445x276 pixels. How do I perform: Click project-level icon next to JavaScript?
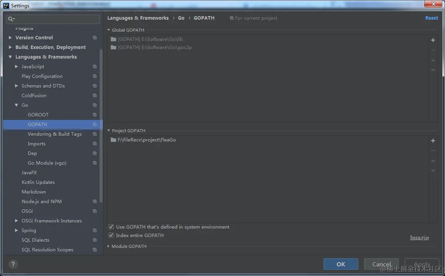[x=95, y=67]
